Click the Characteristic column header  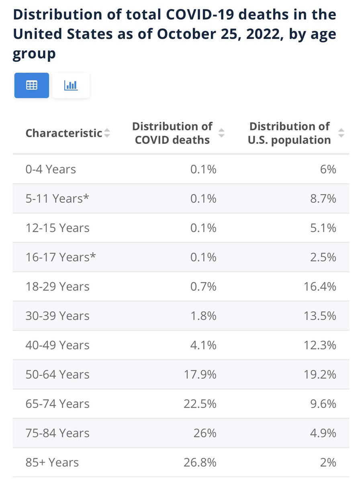tap(63, 133)
